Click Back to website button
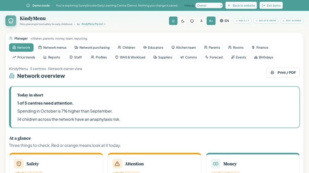The height and width of the screenshot is (173, 309). [241, 5]
